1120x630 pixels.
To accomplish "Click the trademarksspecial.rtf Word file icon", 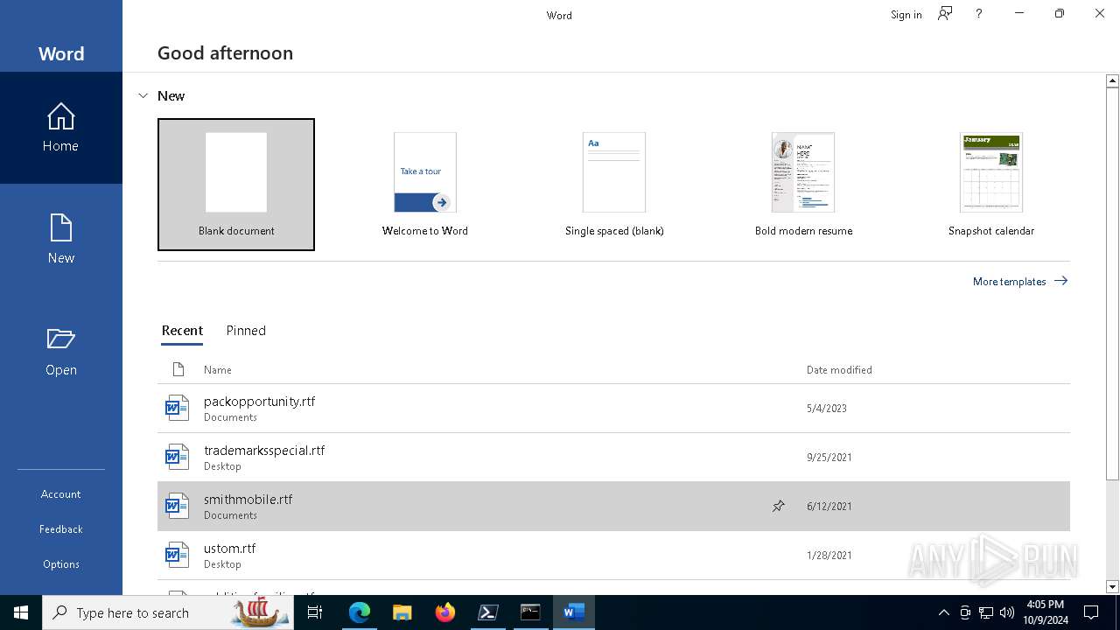I will 177,457.
